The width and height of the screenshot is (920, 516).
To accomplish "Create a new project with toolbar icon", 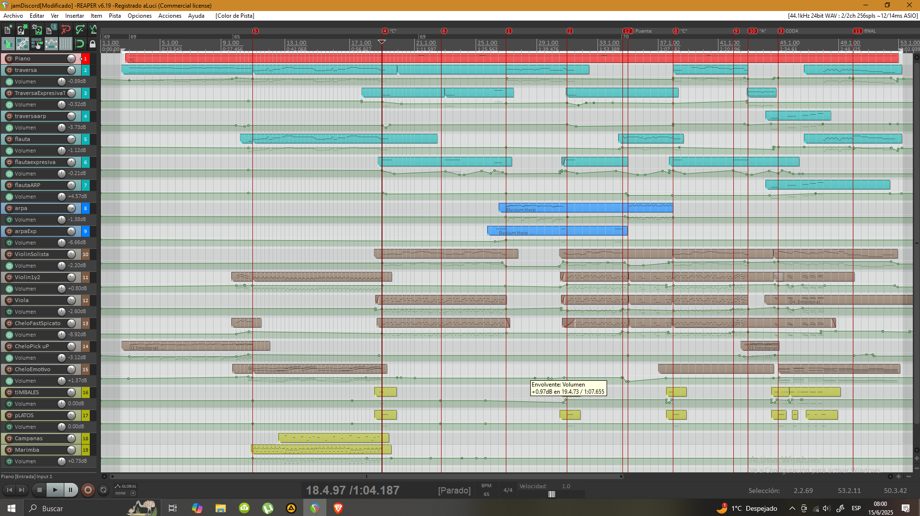I will (x=8, y=30).
